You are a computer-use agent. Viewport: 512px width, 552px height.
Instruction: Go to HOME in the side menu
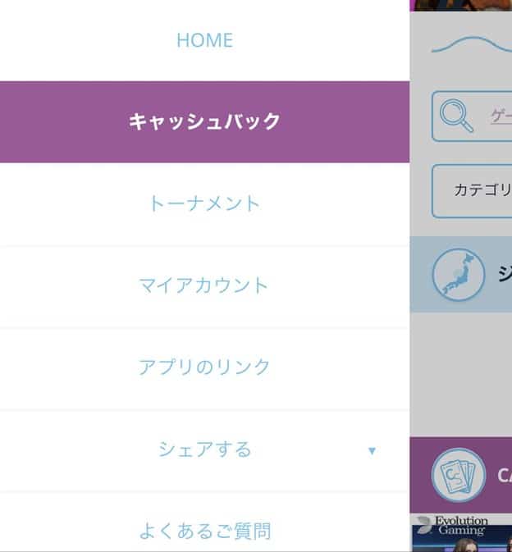[204, 40]
